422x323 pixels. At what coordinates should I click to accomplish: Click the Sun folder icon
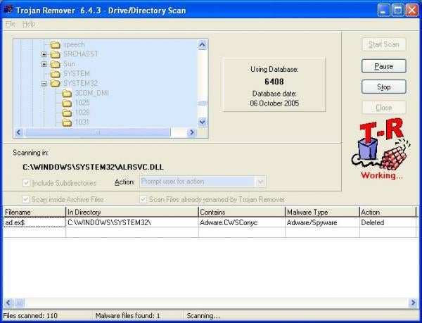[x=55, y=64]
